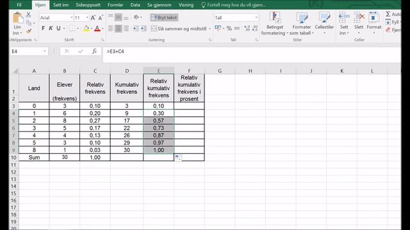Decrease indent in alignment group
This screenshot has height=230, width=410.
click(136, 28)
